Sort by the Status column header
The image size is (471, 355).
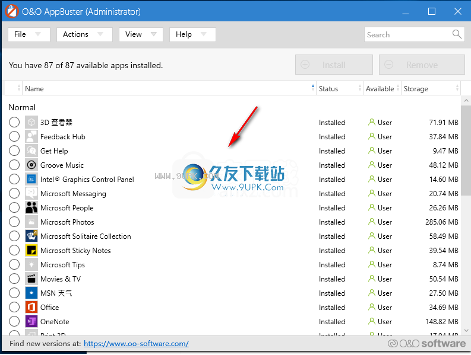339,88
